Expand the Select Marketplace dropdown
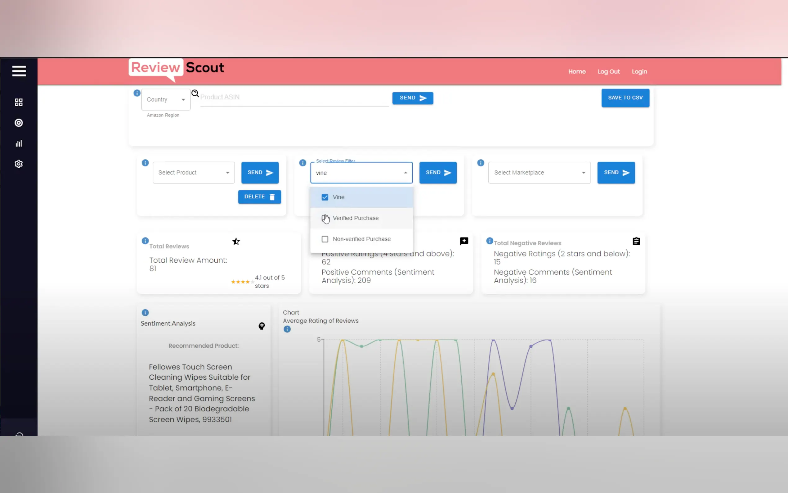The height and width of the screenshot is (493, 788). 539,173
